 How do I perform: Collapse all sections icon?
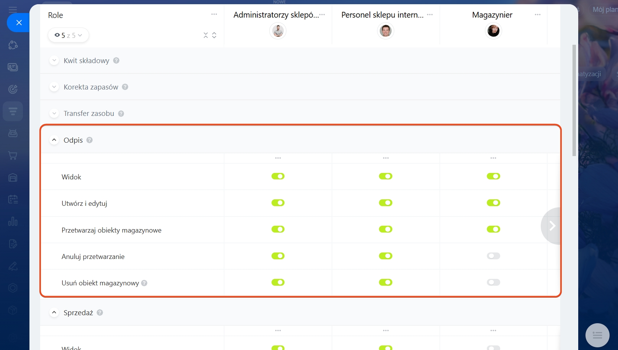[206, 35]
